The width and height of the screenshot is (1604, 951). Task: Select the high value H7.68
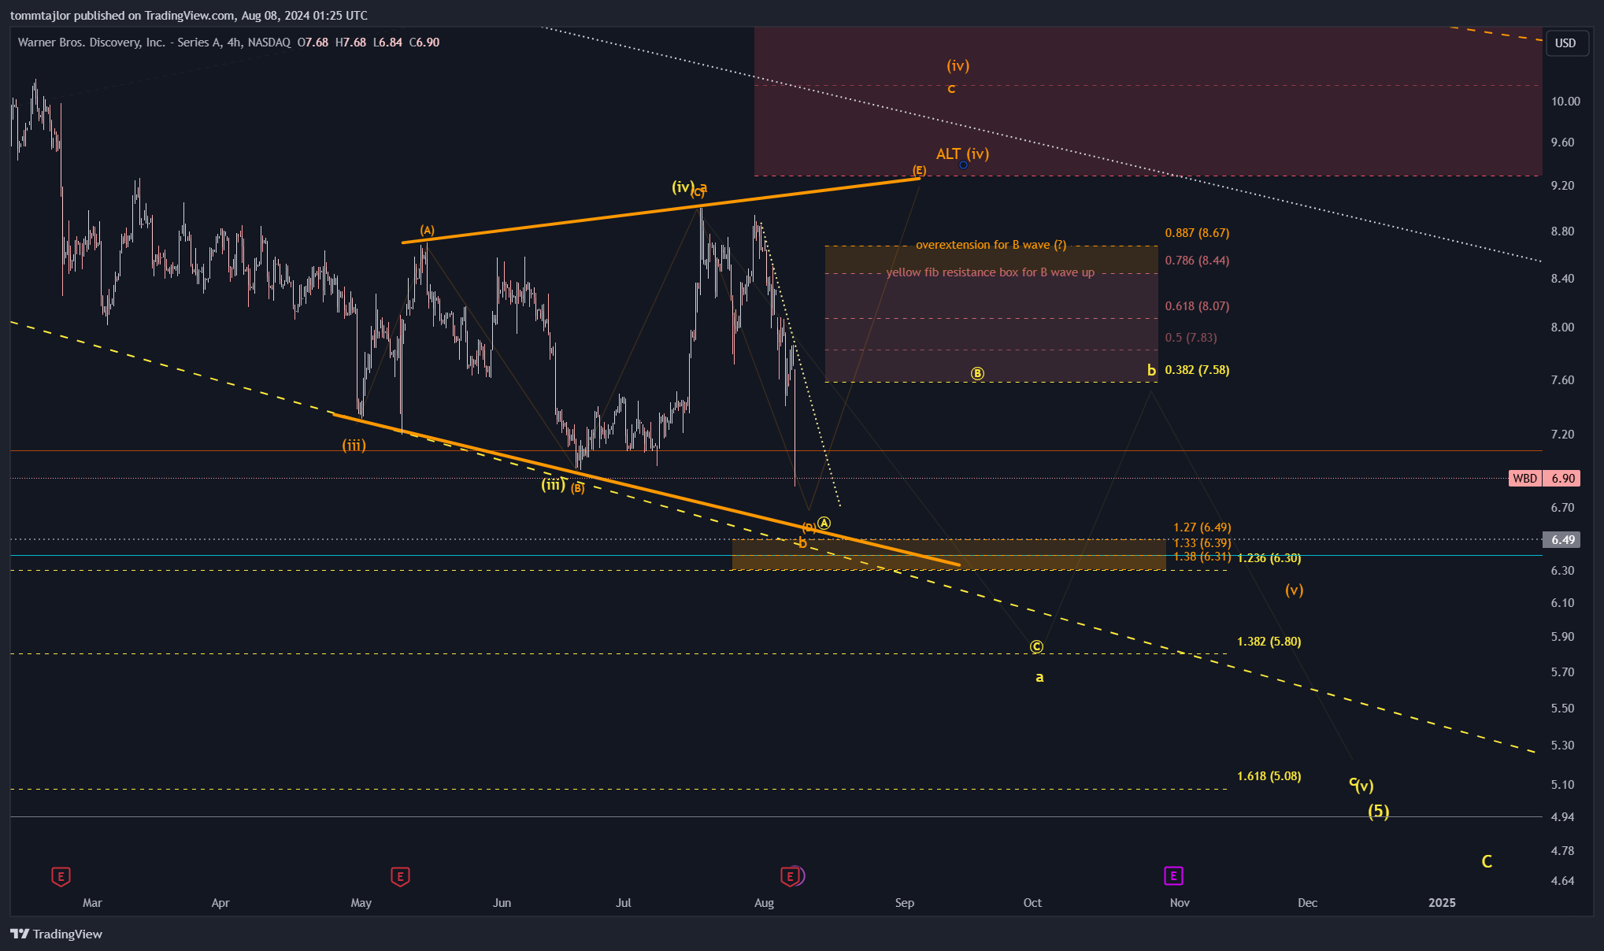[x=350, y=43]
